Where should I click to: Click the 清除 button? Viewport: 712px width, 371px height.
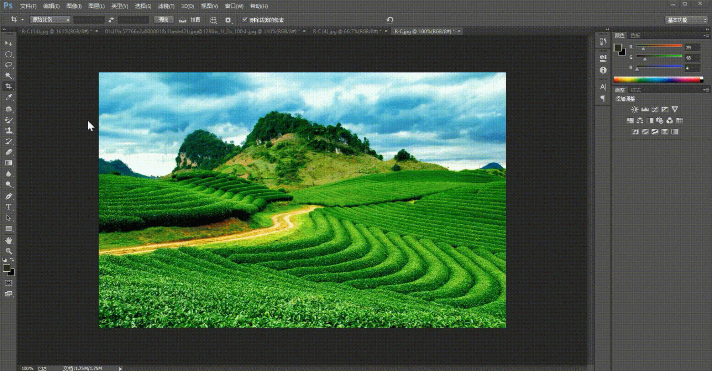click(163, 20)
